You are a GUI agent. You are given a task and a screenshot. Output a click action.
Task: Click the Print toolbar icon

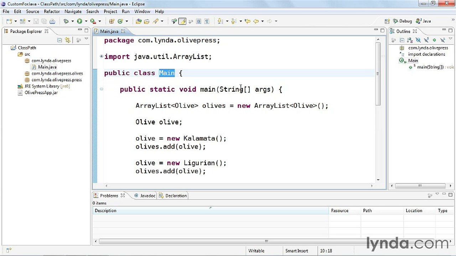pyautogui.click(x=52, y=21)
